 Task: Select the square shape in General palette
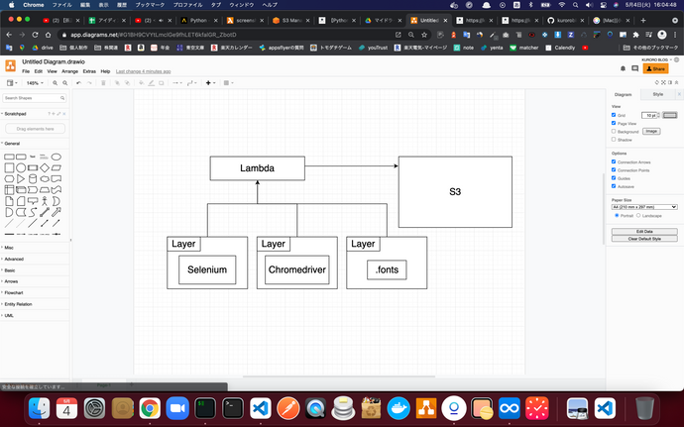9,167
